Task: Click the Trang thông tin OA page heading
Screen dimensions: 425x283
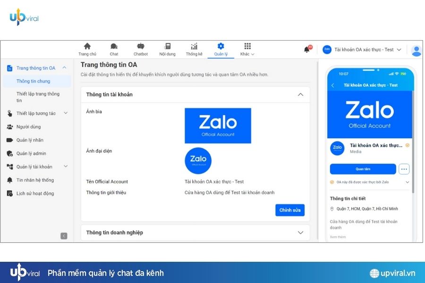Action: (x=109, y=65)
